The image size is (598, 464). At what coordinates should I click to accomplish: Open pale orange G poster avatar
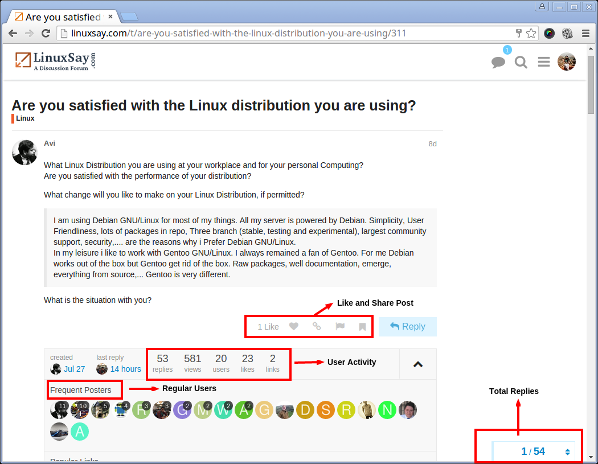coord(264,410)
